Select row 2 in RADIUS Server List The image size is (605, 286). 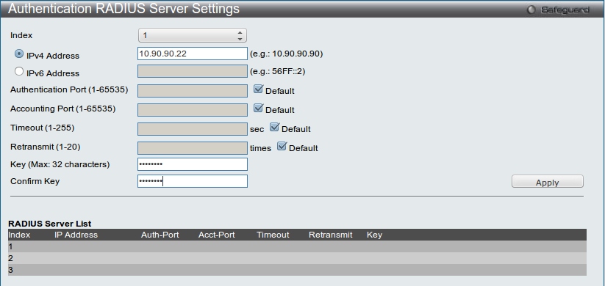click(x=297, y=258)
